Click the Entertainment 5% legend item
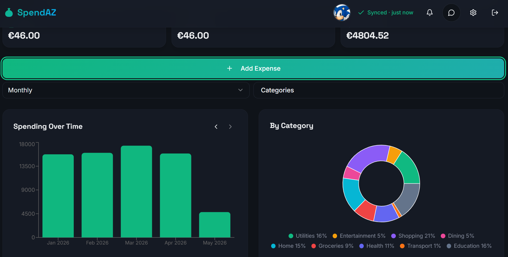This screenshot has height=257, width=508. pyautogui.click(x=359, y=236)
